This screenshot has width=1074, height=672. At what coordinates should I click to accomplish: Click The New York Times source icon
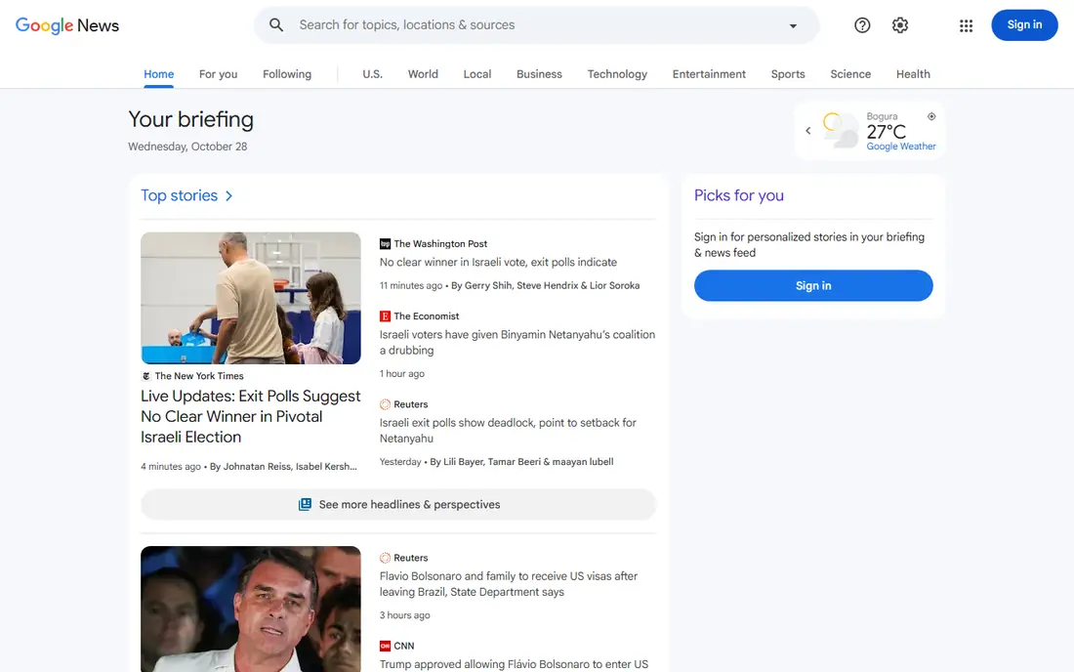[x=145, y=376]
